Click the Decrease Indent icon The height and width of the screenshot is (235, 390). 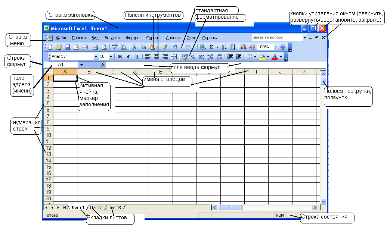230,57
